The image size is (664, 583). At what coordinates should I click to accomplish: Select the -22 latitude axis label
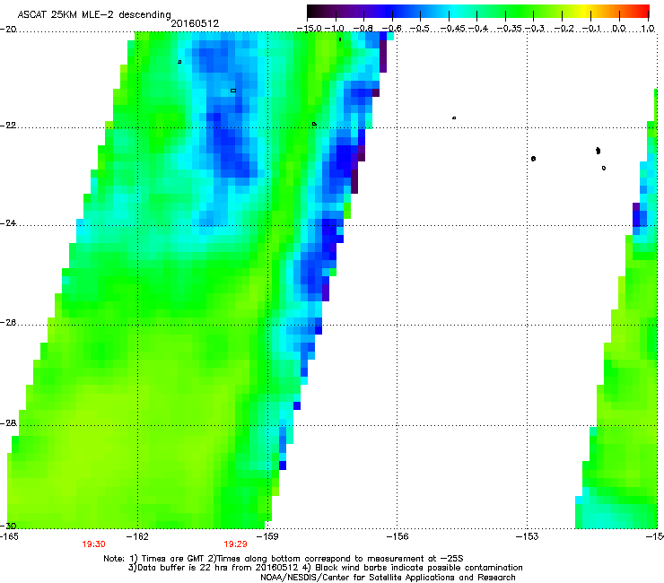[8, 126]
